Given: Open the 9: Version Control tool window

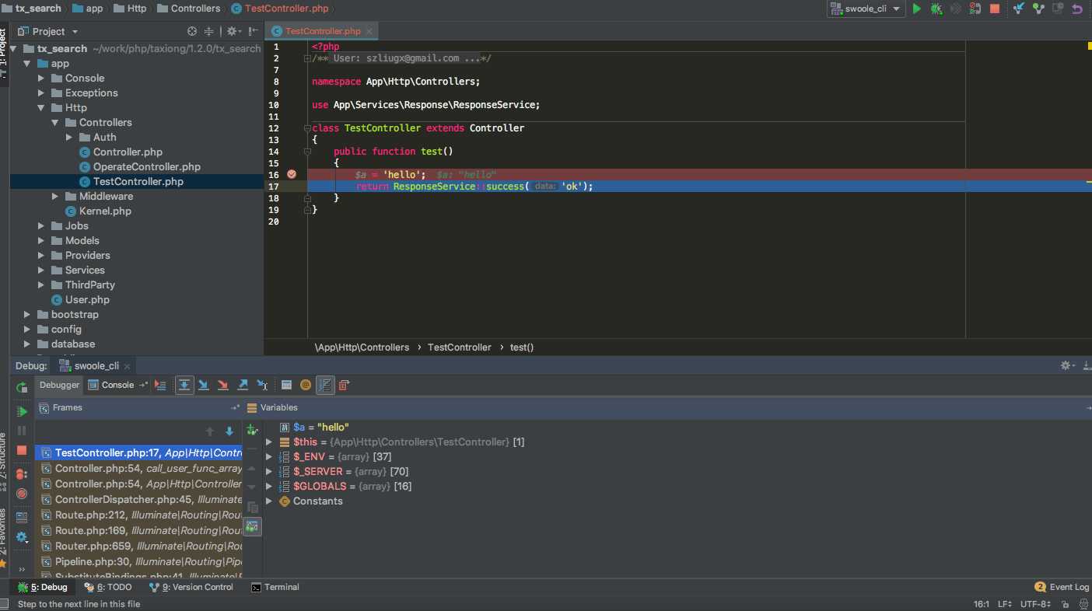Looking at the screenshot, I should point(191,588).
